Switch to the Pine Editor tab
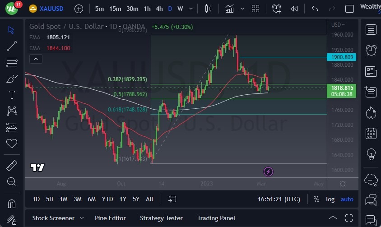The width and height of the screenshot is (381, 227). (110, 218)
